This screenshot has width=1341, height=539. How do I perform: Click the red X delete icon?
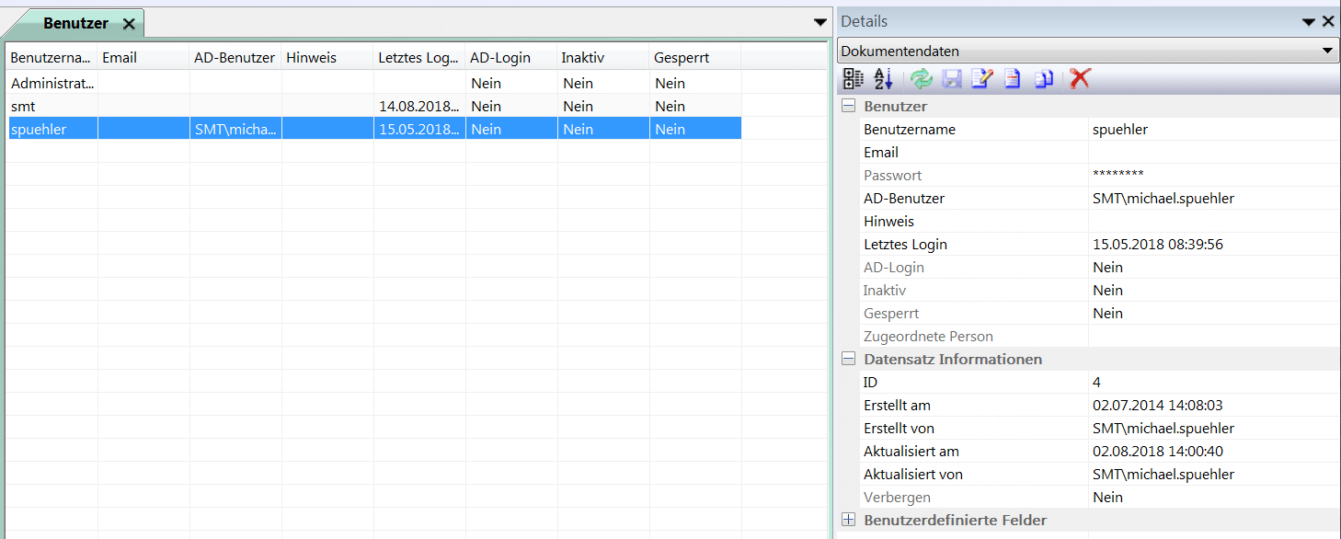1080,79
